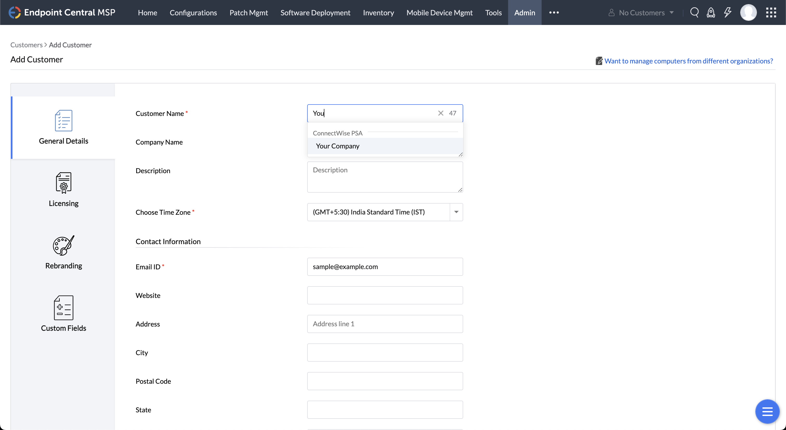The height and width of the screenshot is (430, 786).
Task: Go to the Inventory menu
Action: (x=378, y=12)
